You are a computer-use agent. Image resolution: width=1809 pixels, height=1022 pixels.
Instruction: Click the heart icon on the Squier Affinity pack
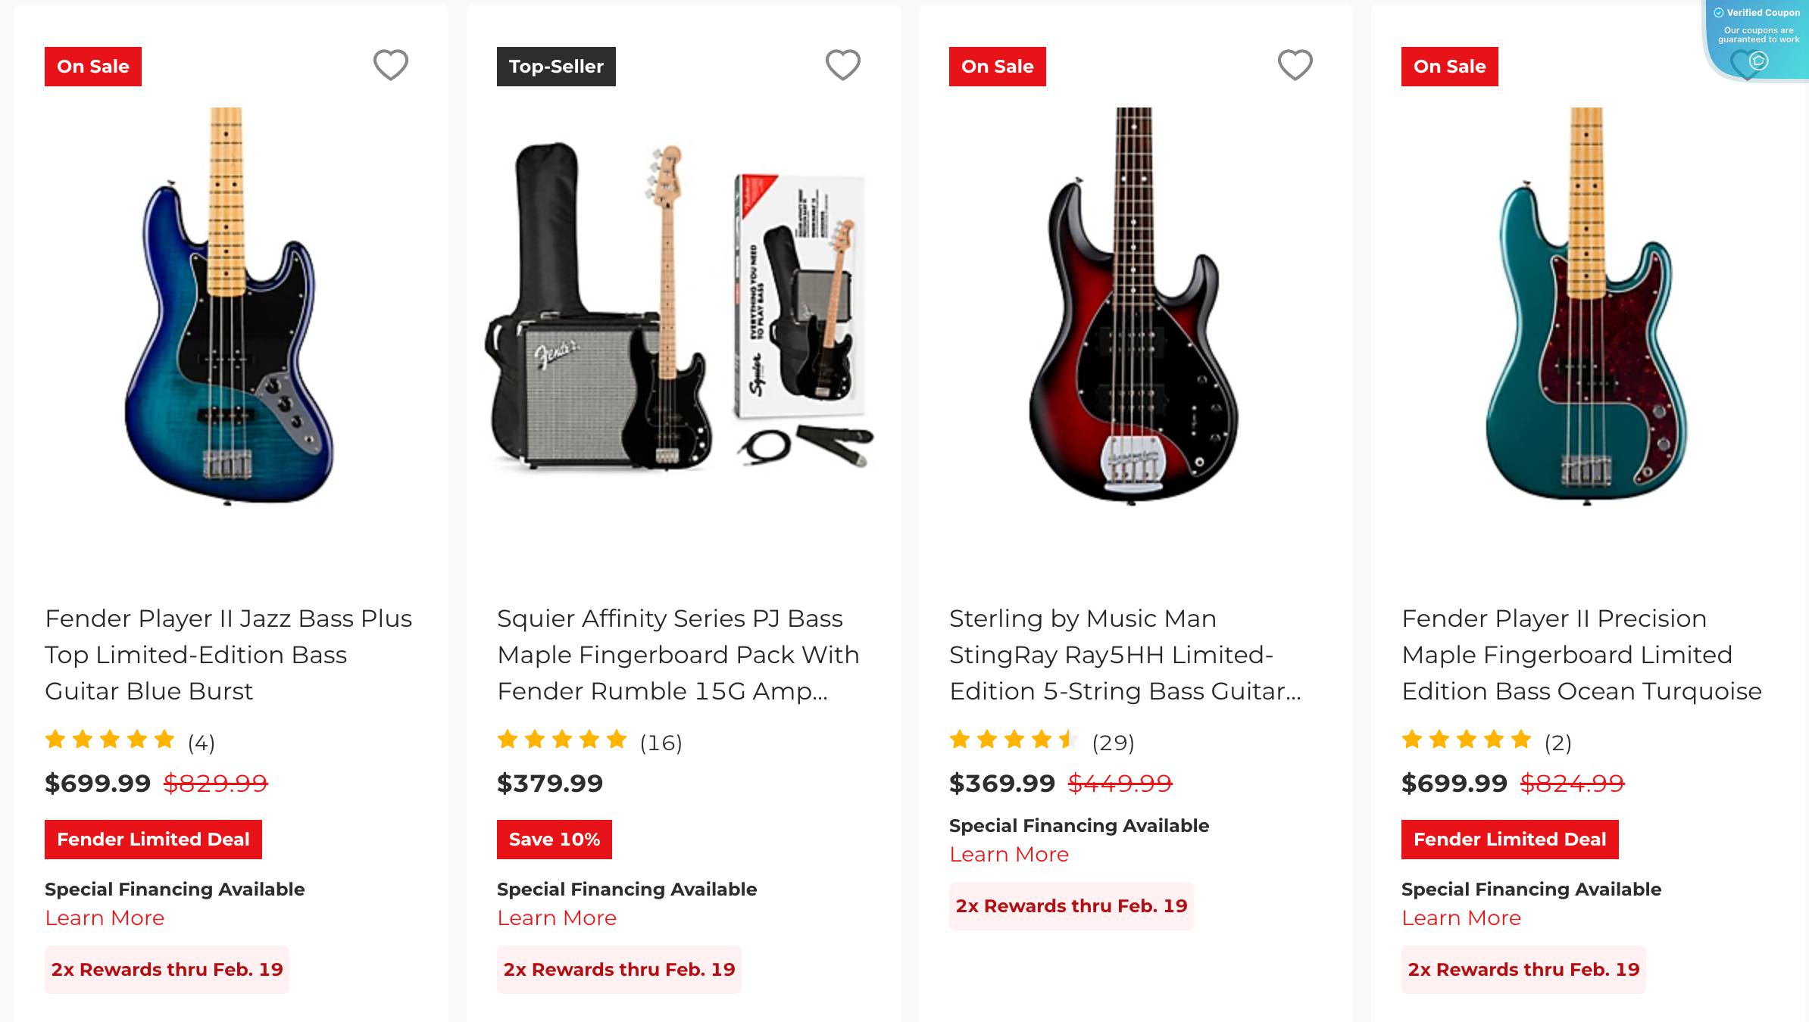pyautogui.click(x=842, y=67)
